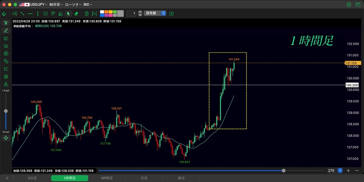The width and height of the screenshot is (364, 182).
Task: Open the ローソク chart type dropdown
Action: (x=73, y=5)
